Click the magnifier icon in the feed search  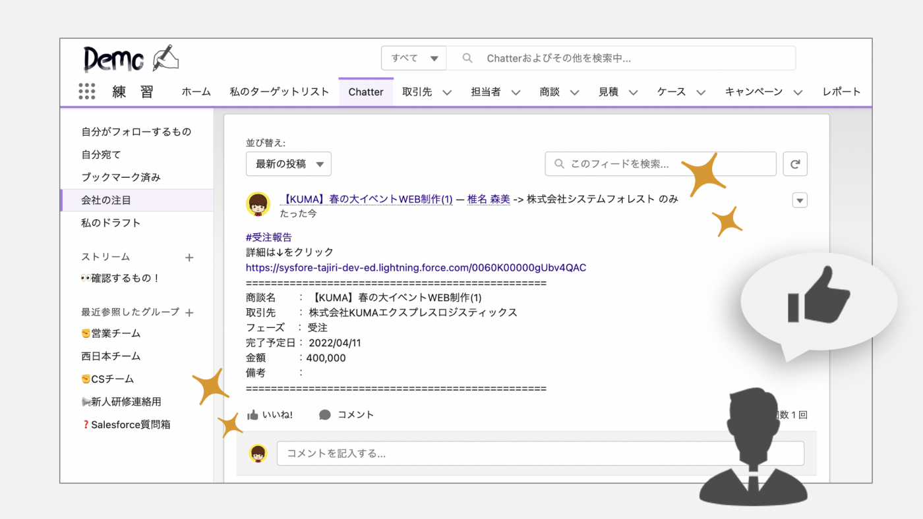[560, 164]
